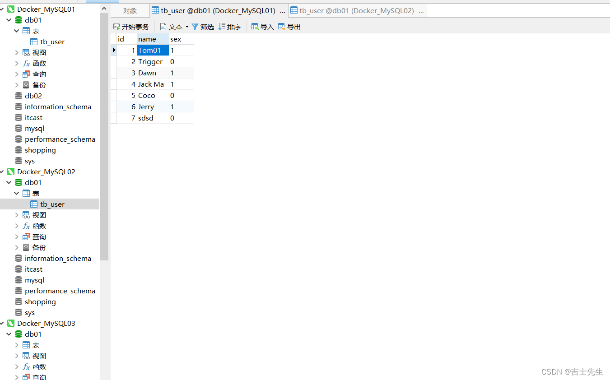Click the Docker_MySQL02 connection icon
The height and width of the screenshot is (380, 610).
[11, 171]
